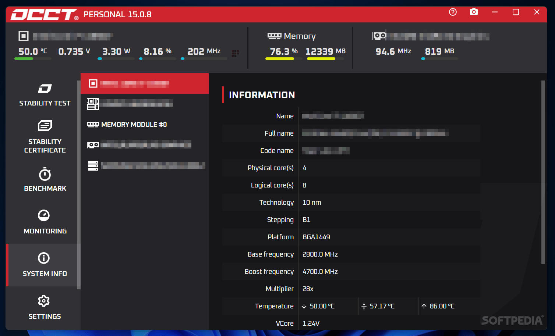Image resolution: width=555 pixels, height=336 pixels.
Task: Click the PERSONAL 15.0.8 version label
Action: 117,15
